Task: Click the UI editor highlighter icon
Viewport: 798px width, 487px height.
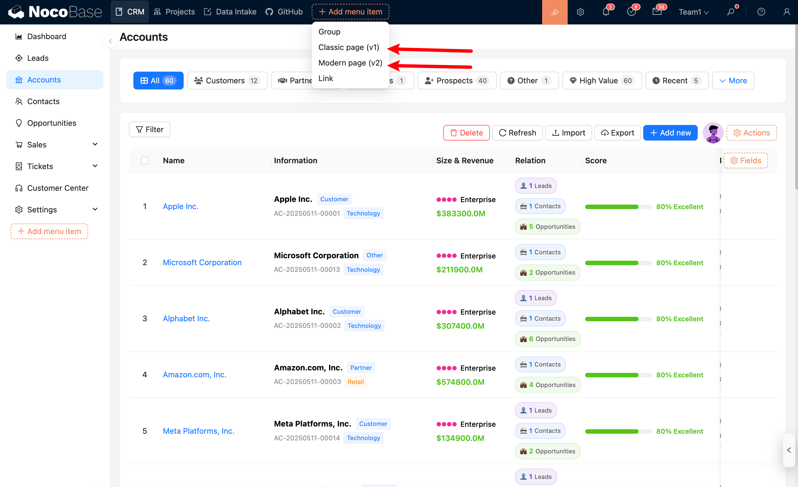Action: tap(554, 12)
